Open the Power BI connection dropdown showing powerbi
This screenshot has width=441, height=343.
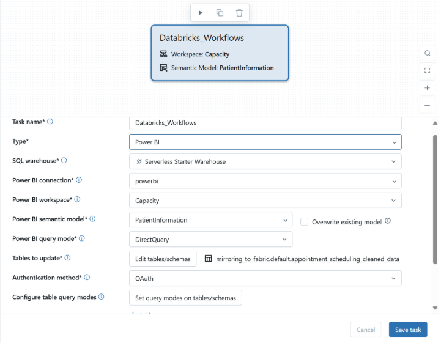coord(265,181)
